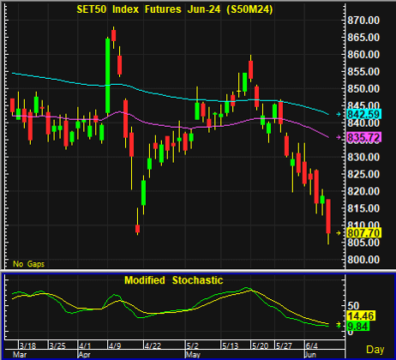
Task: Click the Jun month label
Action: pos(310,355)
